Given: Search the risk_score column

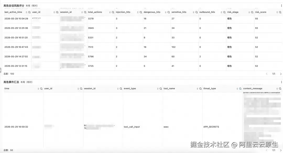Looking at the screenshot, I should point(280,12).
